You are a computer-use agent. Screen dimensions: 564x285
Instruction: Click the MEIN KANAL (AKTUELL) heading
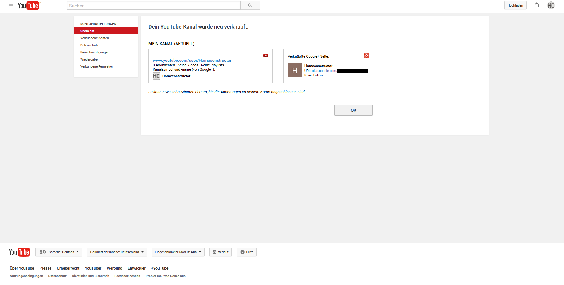coord(171,44)
